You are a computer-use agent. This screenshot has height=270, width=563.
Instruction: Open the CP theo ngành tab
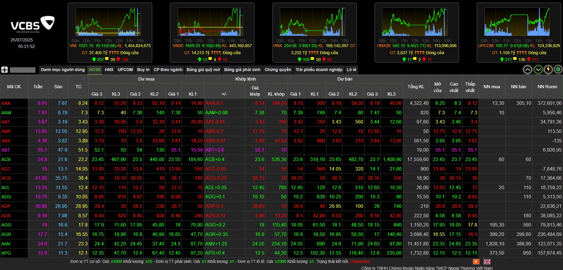(x=168, y=70)
